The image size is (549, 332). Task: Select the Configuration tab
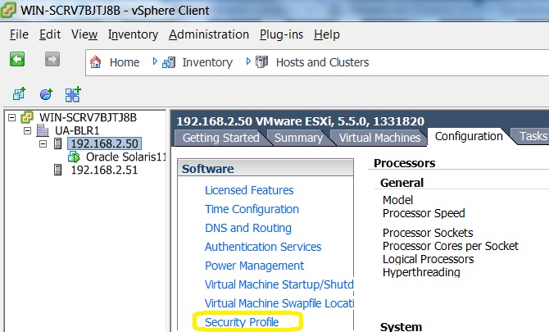(x=469, y=136)
